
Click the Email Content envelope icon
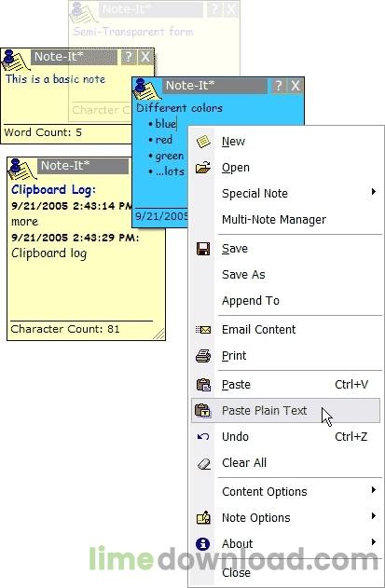pyautogui.click(x=203, y=330)
